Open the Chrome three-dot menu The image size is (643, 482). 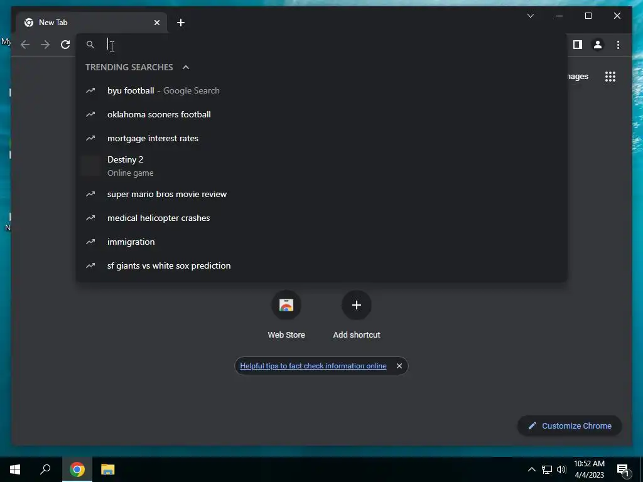(x=618, y=45)
